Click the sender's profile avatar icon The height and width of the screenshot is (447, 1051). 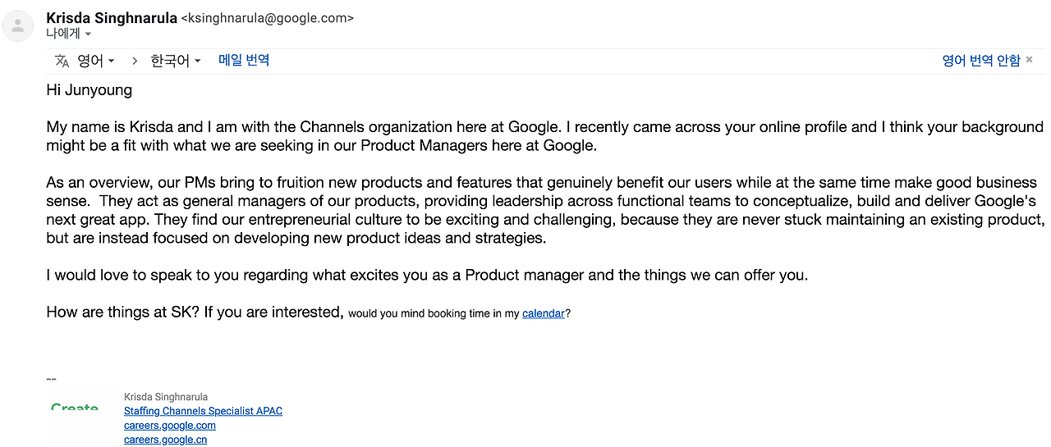click(18, 25)
